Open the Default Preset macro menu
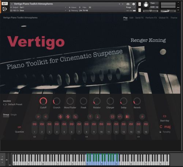This screenshot has height=167, width=183. pyautogui.click(x=15, y=105)
